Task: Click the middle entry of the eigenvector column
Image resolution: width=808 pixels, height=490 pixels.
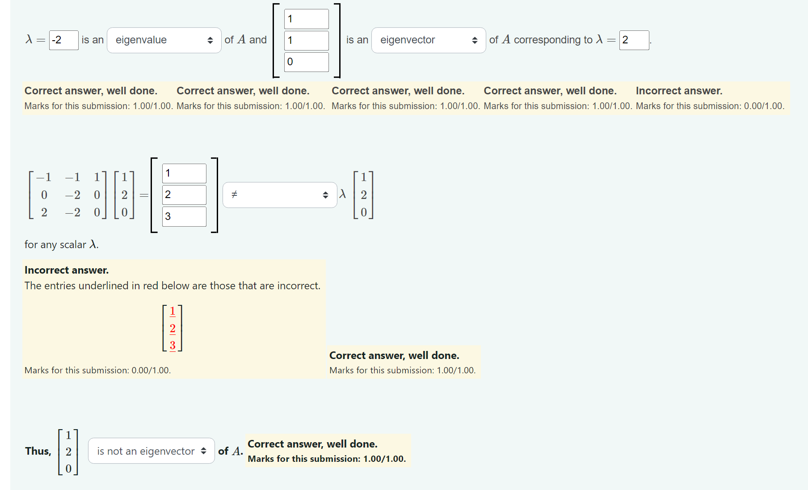Action: pyautogui.click(x=306, y=40)
